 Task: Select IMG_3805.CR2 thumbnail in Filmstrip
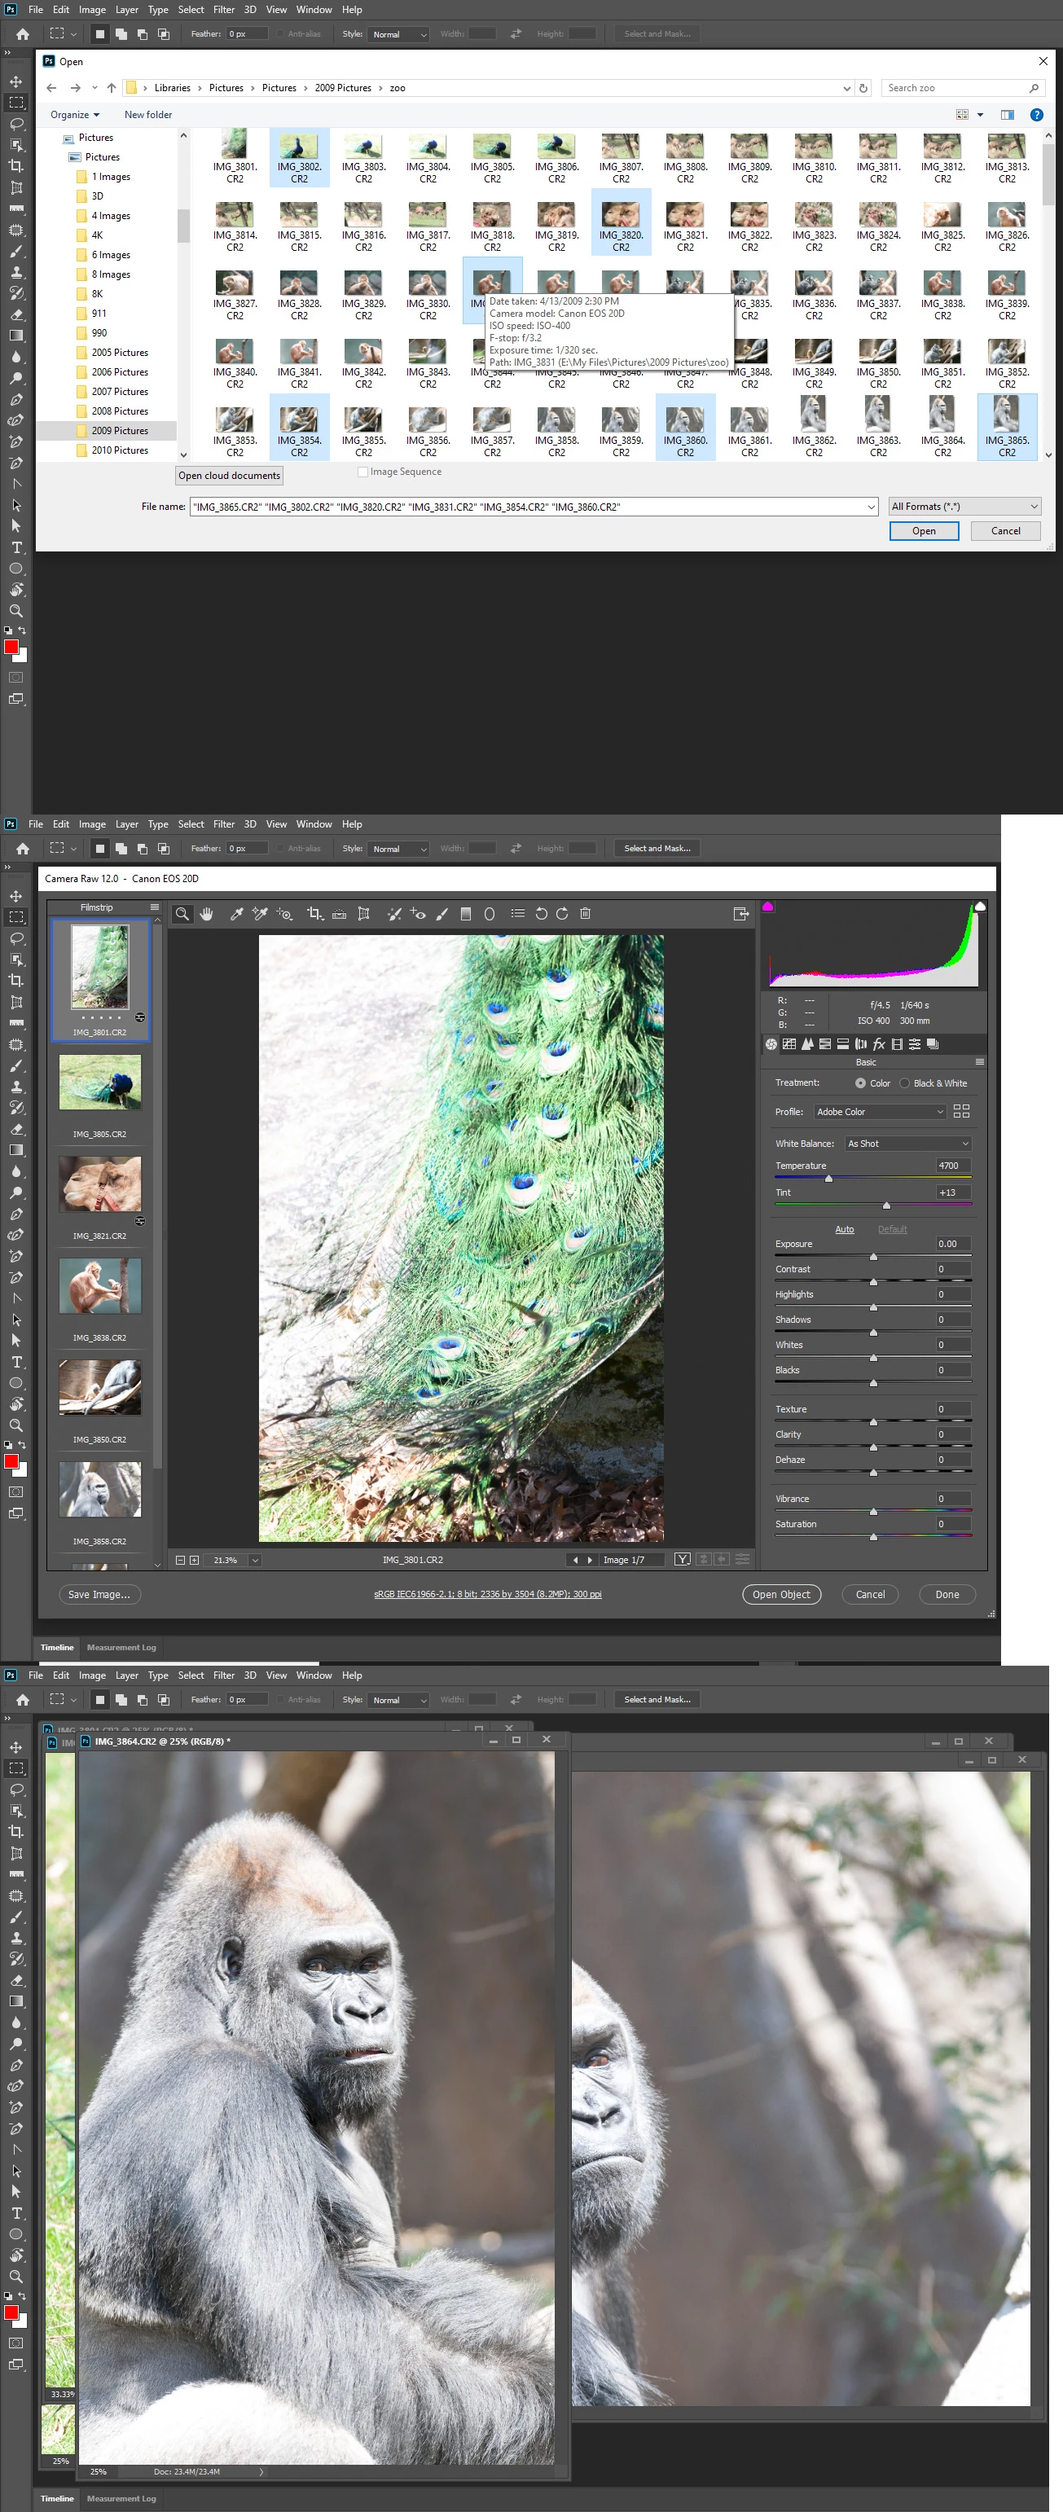[99, 1083]
